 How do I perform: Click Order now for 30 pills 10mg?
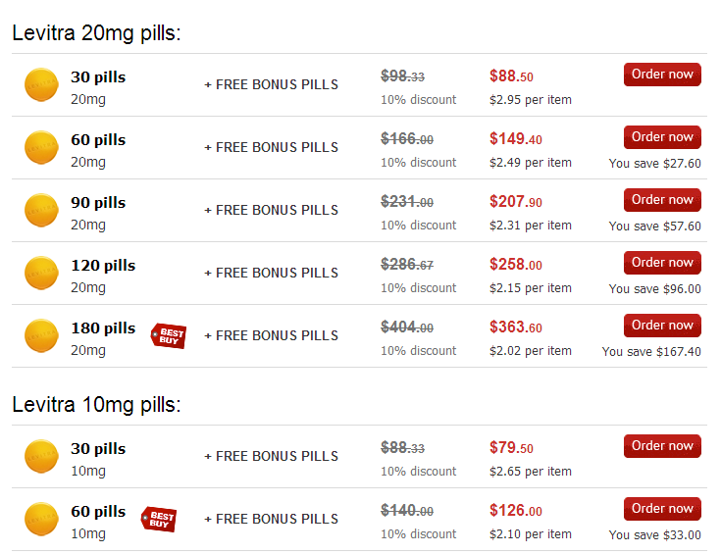tap(662, 446)
